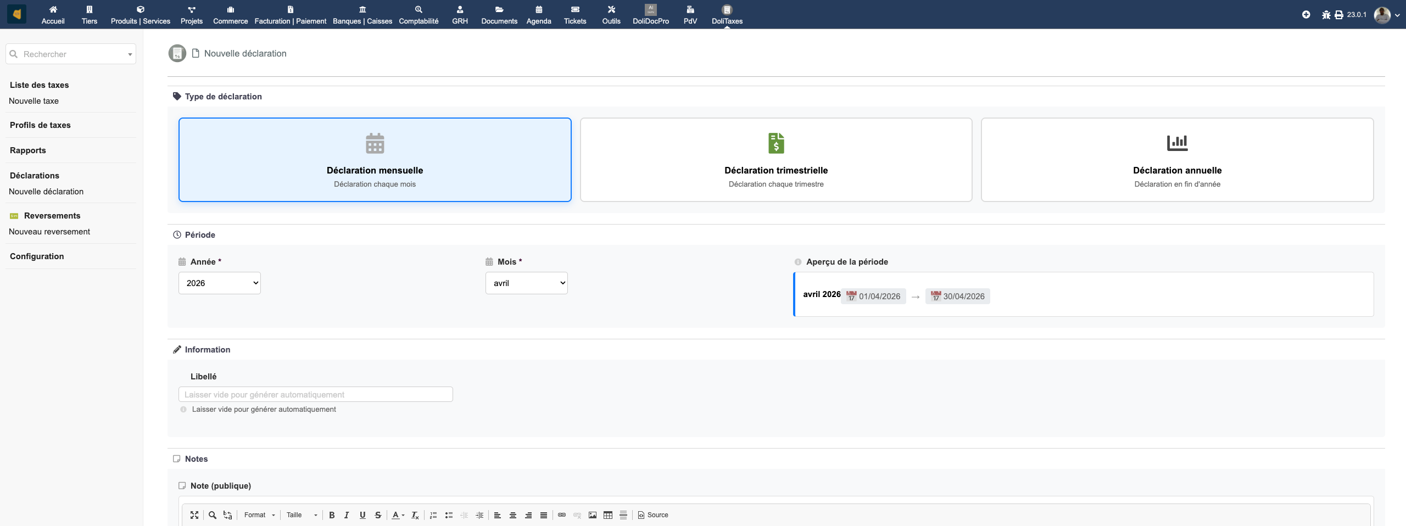Center-align the note text
Image resolution: width=1406 pixels, height=526 pixels.
512,515
